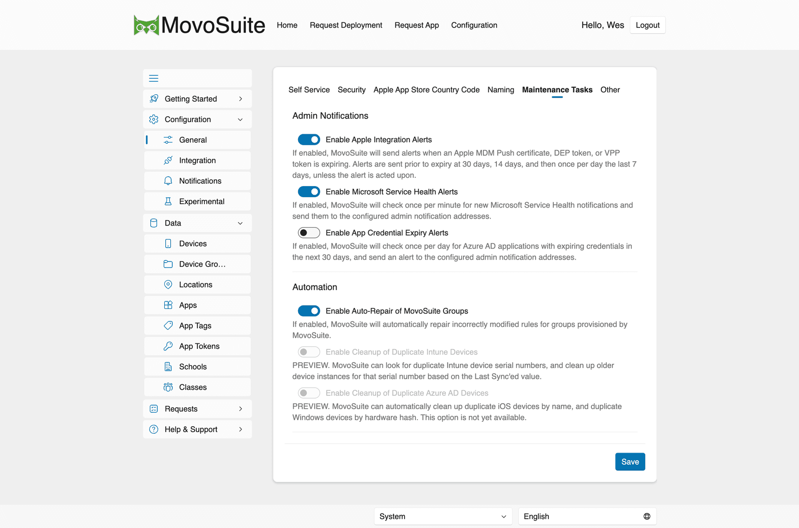Select the Integration plug icon
Image resolution: width=799 pixels, height=528 pixels.
pos(168,160)
